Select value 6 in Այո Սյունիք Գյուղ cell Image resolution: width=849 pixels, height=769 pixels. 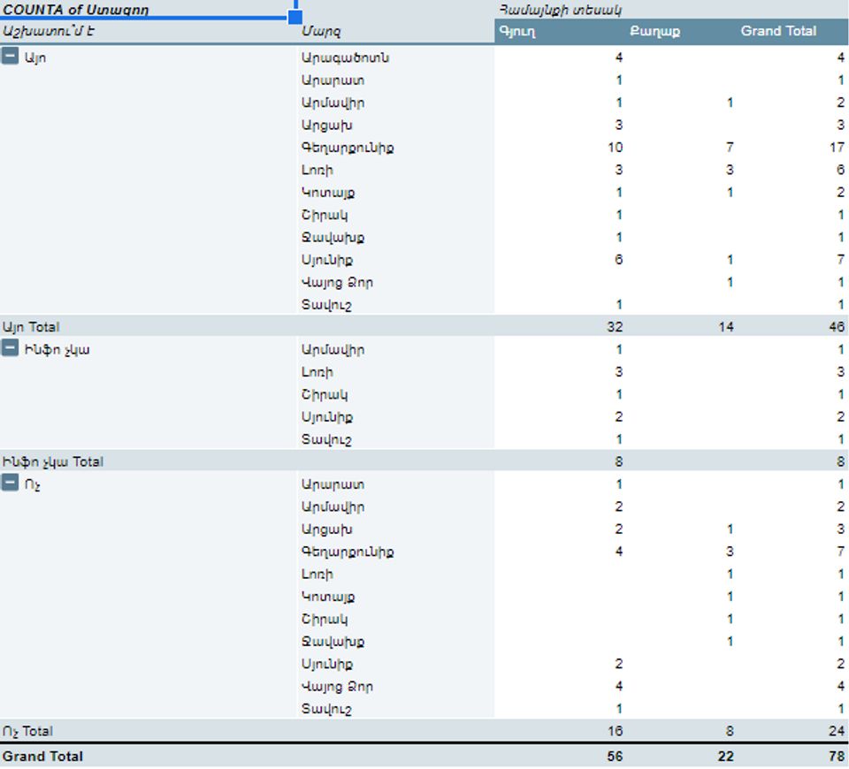(x=619, y=260)
